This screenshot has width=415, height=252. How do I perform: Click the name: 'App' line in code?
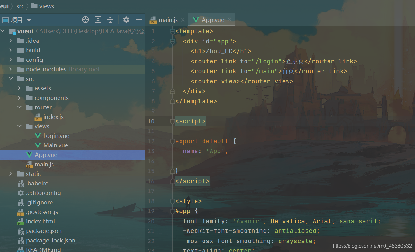click(206, 151)
